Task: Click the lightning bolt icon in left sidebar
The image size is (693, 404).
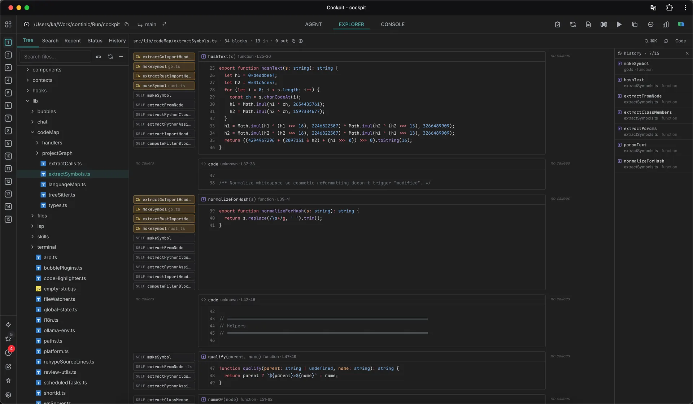Action: coord(8,325)
